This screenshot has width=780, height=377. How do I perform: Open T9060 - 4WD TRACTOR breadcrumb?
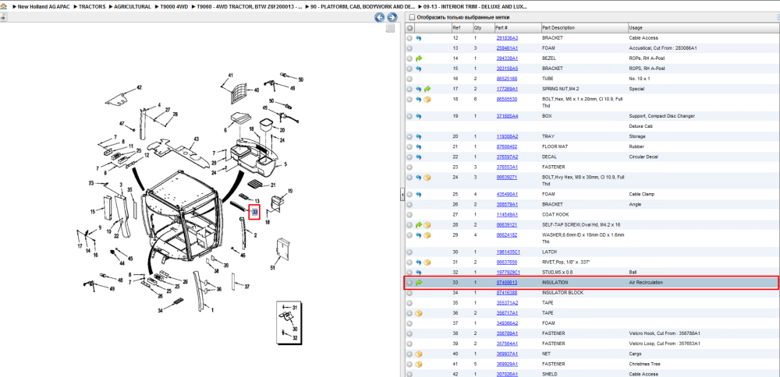pyautogui.click(x=250, y=7)
